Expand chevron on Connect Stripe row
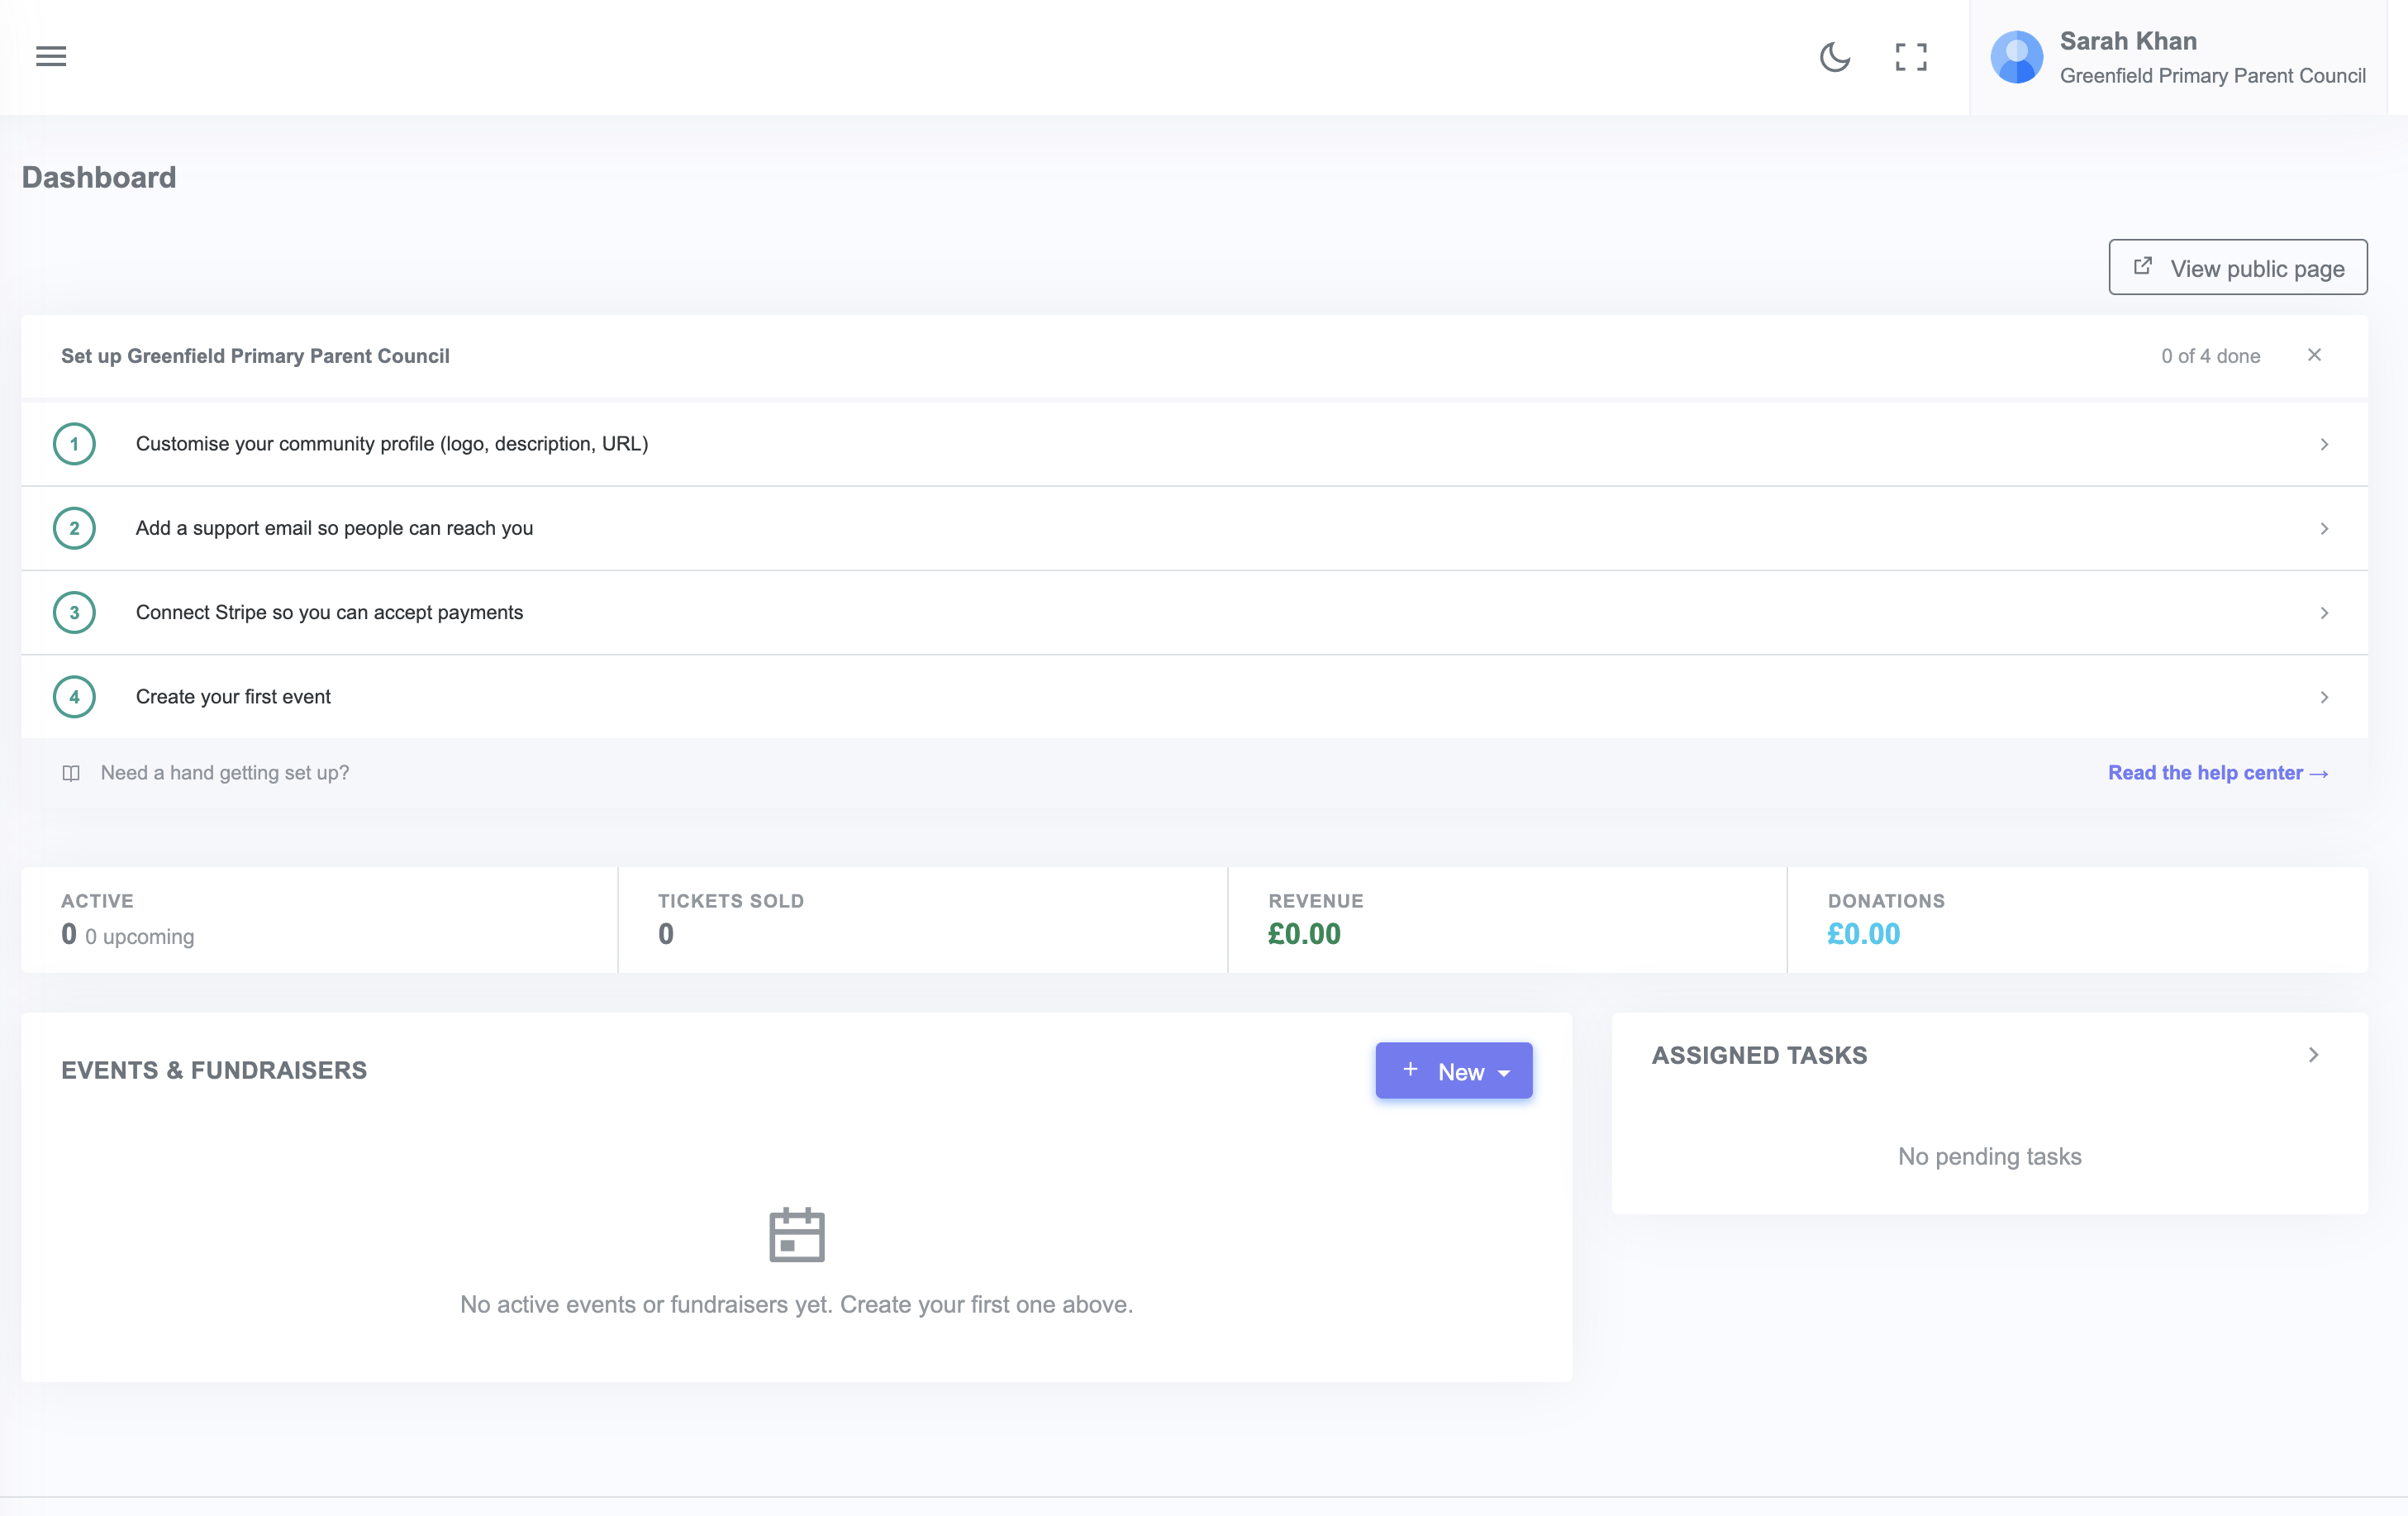2408x1516 pixels. point(2324,612)
